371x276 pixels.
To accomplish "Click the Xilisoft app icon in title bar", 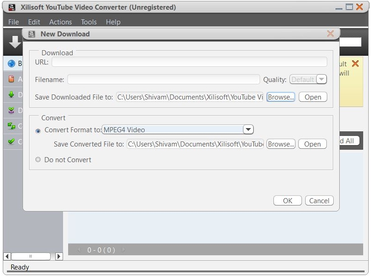I will click(12, 7).
